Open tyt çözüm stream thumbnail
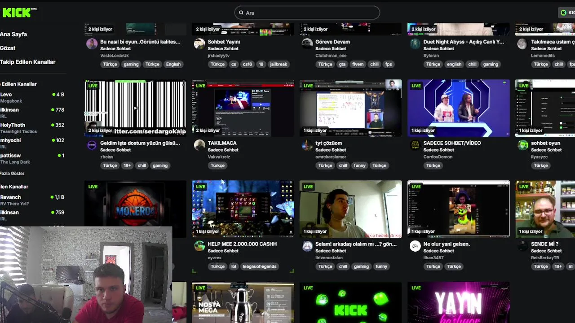Screen dimensions: 575x323 point(351,108)
